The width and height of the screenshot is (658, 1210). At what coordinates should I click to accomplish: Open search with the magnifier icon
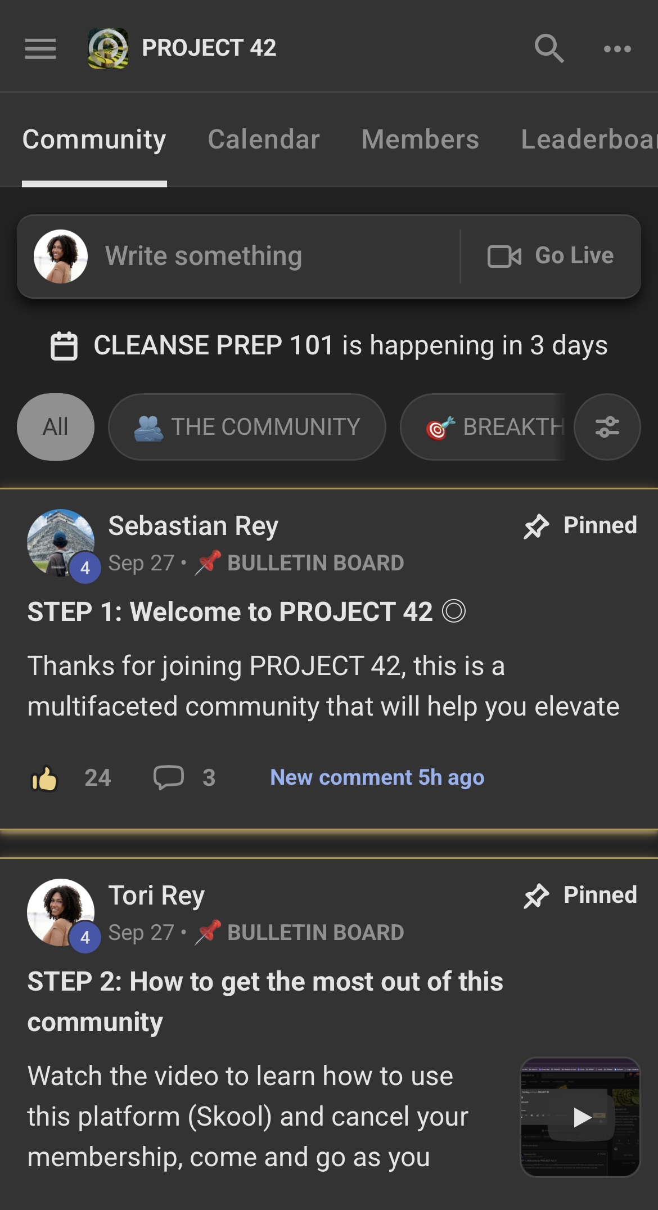click(x=549, y=48)
